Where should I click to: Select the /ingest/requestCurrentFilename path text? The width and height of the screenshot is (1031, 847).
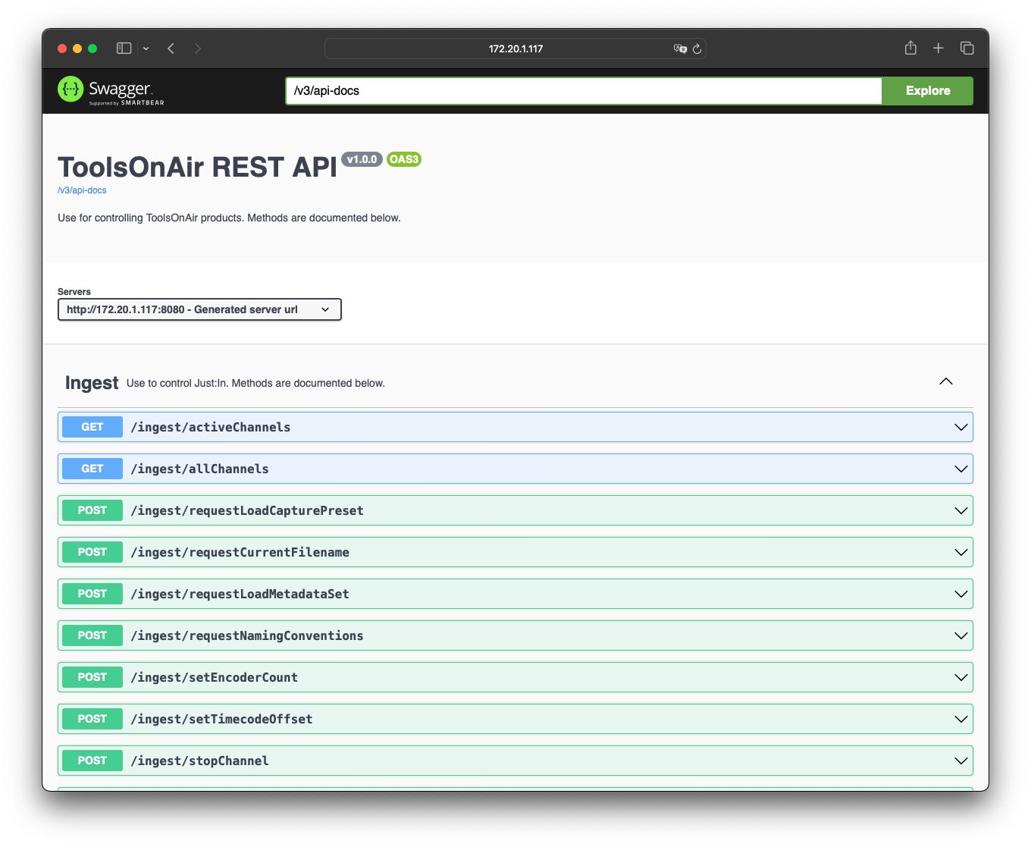point(240,552)
